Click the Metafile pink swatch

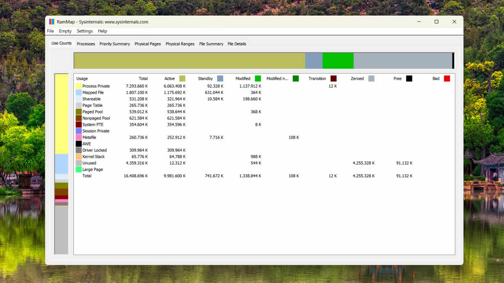click(79, 137)
